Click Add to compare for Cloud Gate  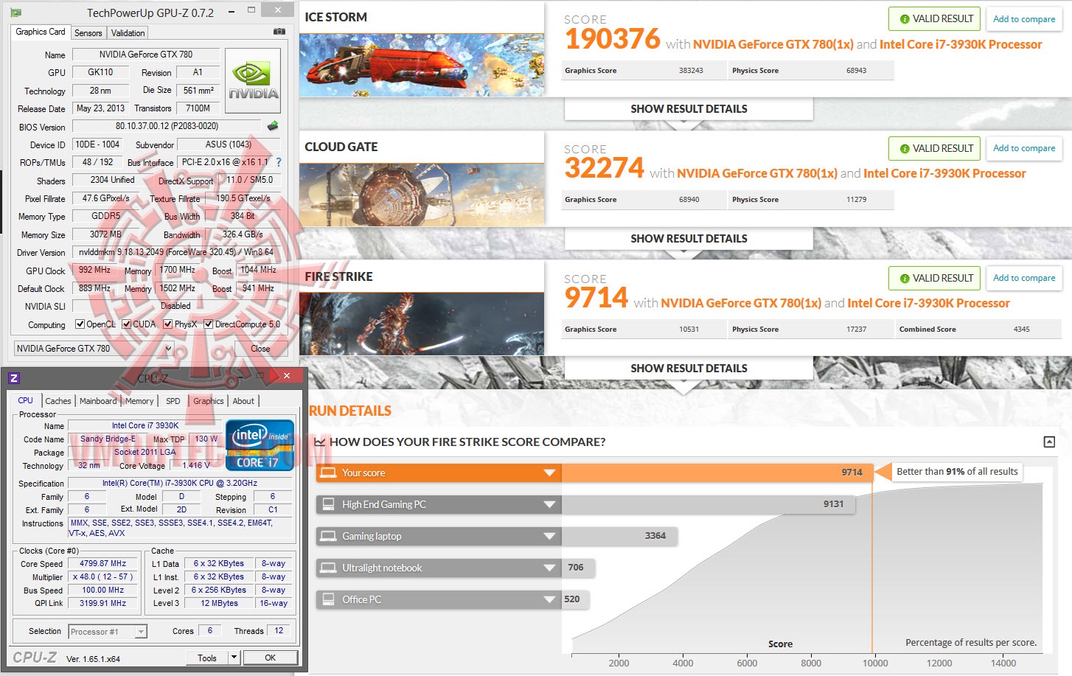click(1024, 148)
